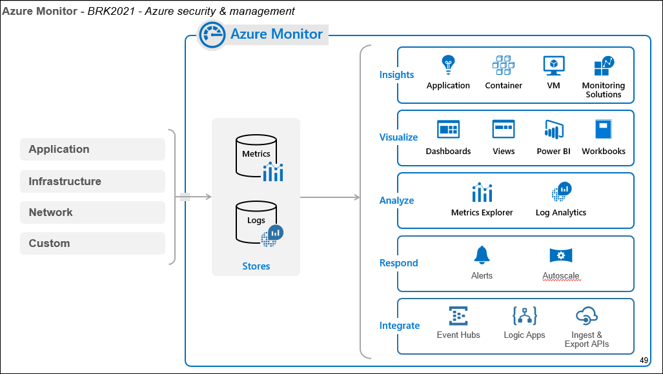
Task: Click the Autoscale label
Action: pos(560,275)
